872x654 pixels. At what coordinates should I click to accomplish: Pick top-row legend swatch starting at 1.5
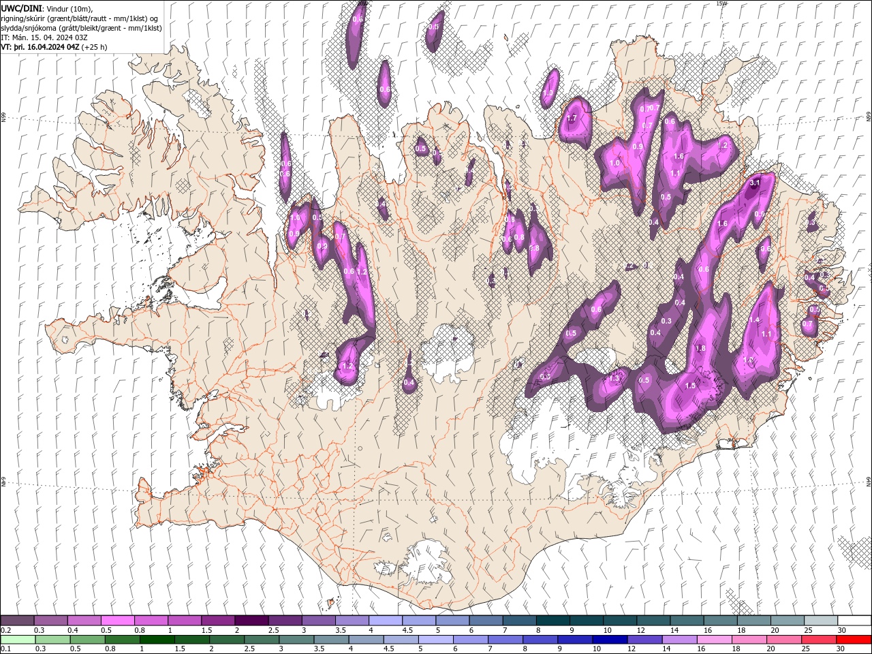(x=217, y=621)
